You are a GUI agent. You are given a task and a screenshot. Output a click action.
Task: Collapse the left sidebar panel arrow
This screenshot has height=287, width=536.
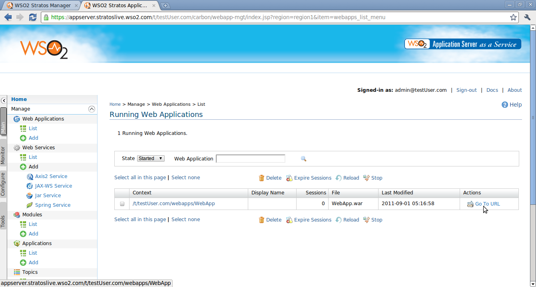[4, 101]
